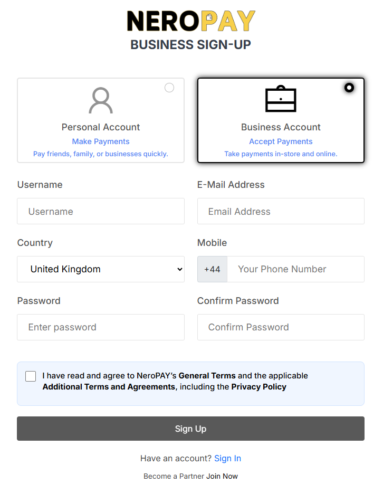
Task: Click the BUSINESS SIGN-UP heading
Action: click(190, 45)
